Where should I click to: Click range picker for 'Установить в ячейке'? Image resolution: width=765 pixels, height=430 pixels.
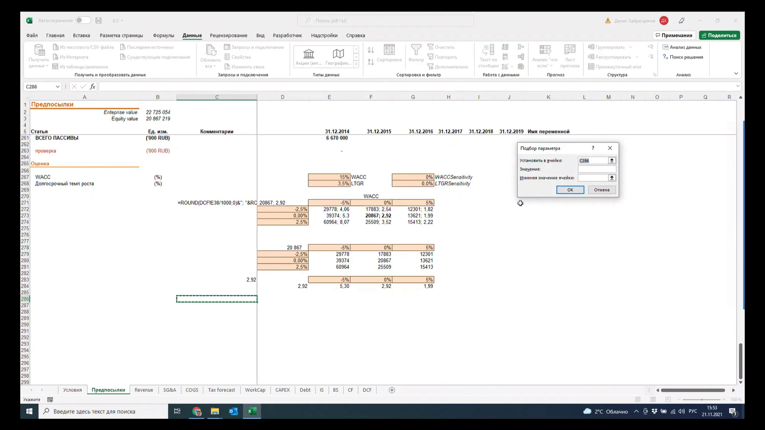pyautogui.click(x=612, y=160)
